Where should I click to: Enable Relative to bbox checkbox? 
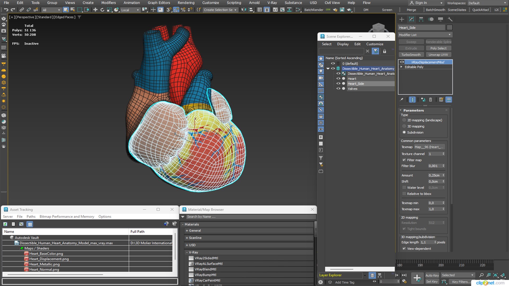pos(404,194)
